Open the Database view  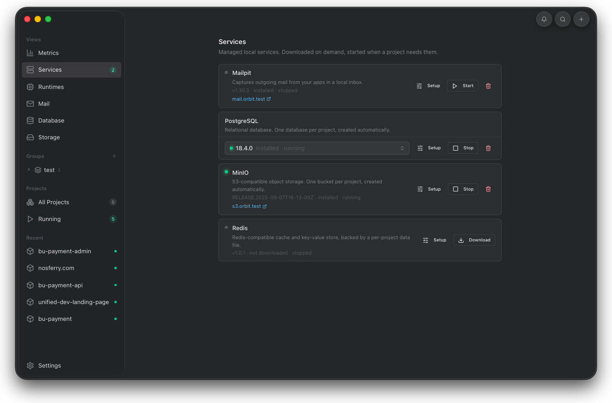(71, 120)
